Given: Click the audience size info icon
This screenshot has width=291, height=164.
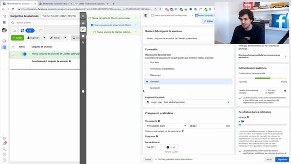Looking at the screenshot, I should [285, 91].
